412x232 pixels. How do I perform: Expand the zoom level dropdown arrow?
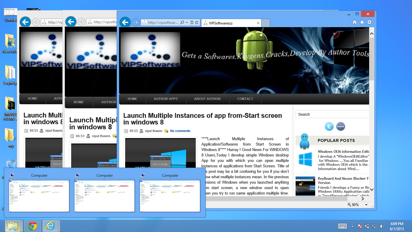(x=366, y=205)
